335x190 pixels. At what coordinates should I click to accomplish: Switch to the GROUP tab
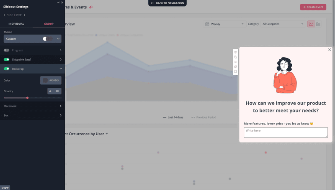pos(49,24)
